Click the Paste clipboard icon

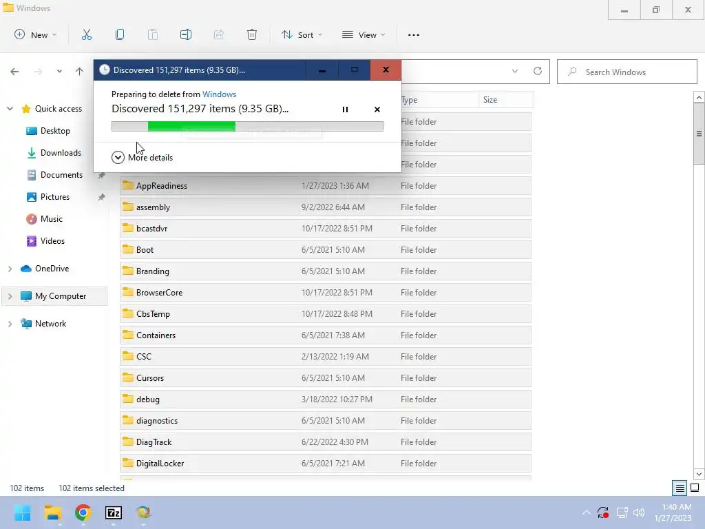coord(153,34)
